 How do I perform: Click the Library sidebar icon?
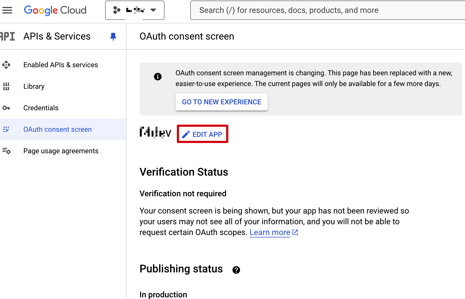(6, 86)
